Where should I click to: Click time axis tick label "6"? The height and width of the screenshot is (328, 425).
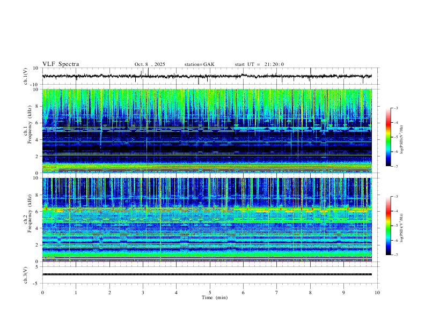point(244,293)
